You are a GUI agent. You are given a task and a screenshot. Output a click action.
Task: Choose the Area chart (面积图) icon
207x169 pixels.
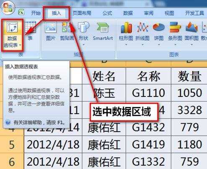point(191,27)
